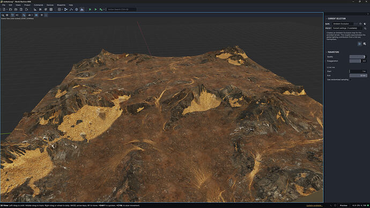Screen dimensions: 370x208
Task: Click the Update available link
Action: pyautogui.click(x=314, y=205)
